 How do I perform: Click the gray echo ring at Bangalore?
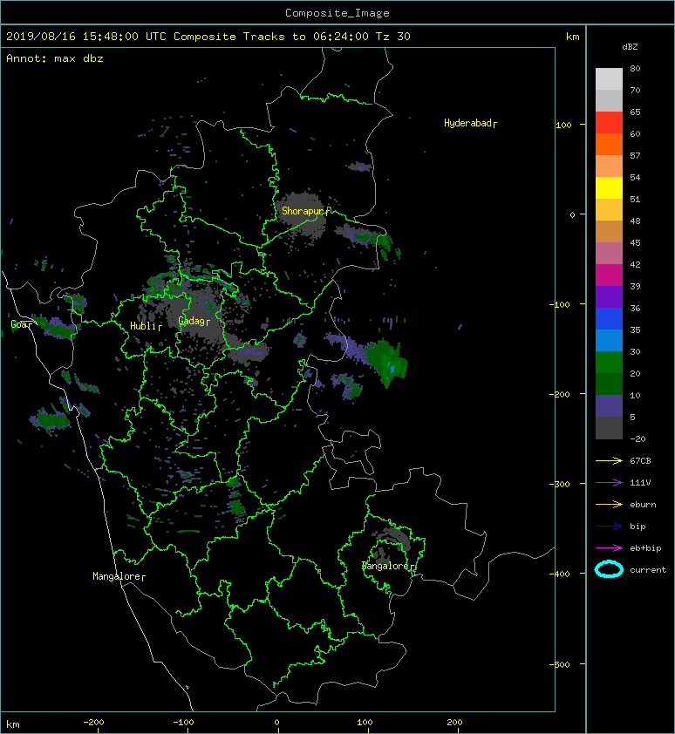(392, 543)
